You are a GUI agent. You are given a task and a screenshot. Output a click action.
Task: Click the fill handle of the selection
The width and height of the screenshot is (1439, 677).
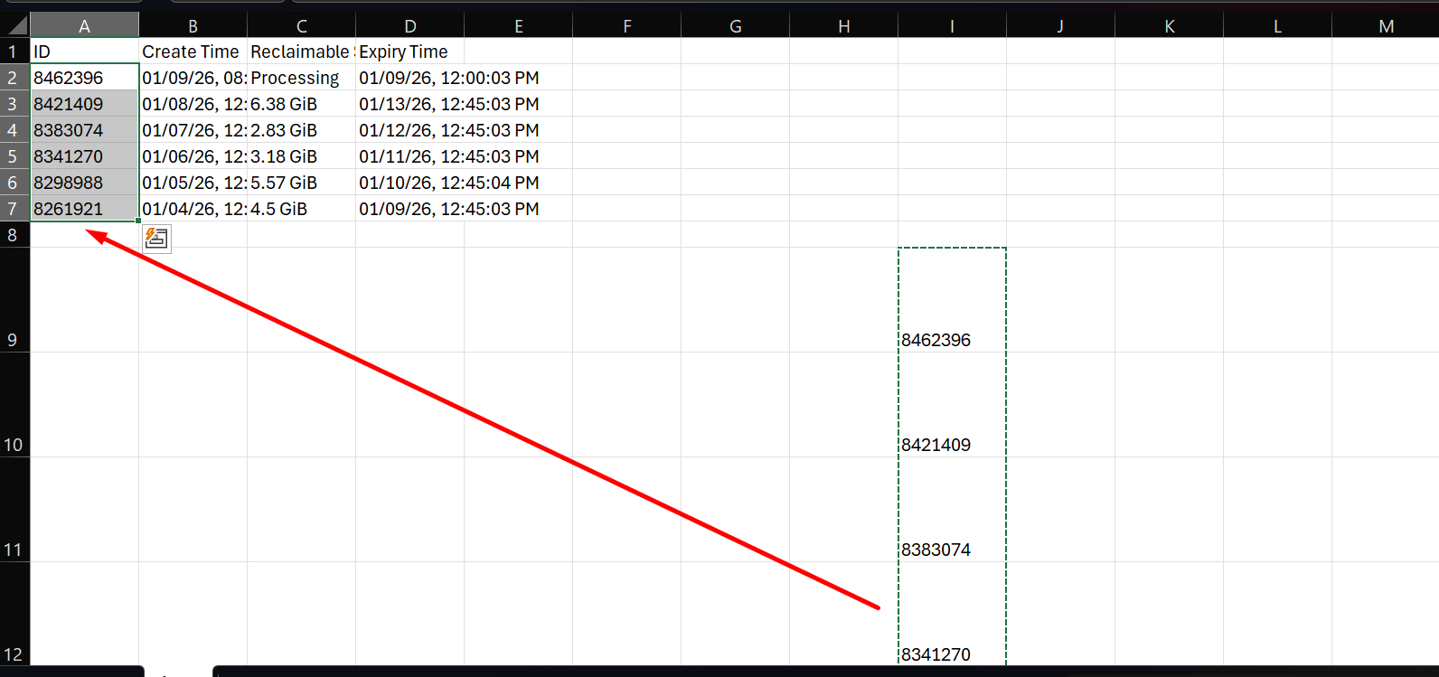pos(138,221)
